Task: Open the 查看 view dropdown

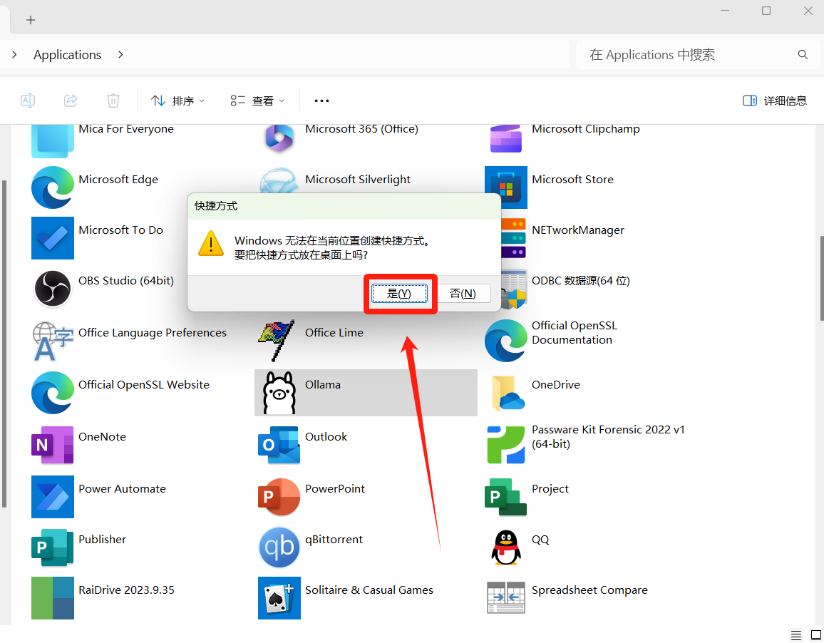Action: coord(257,101)
